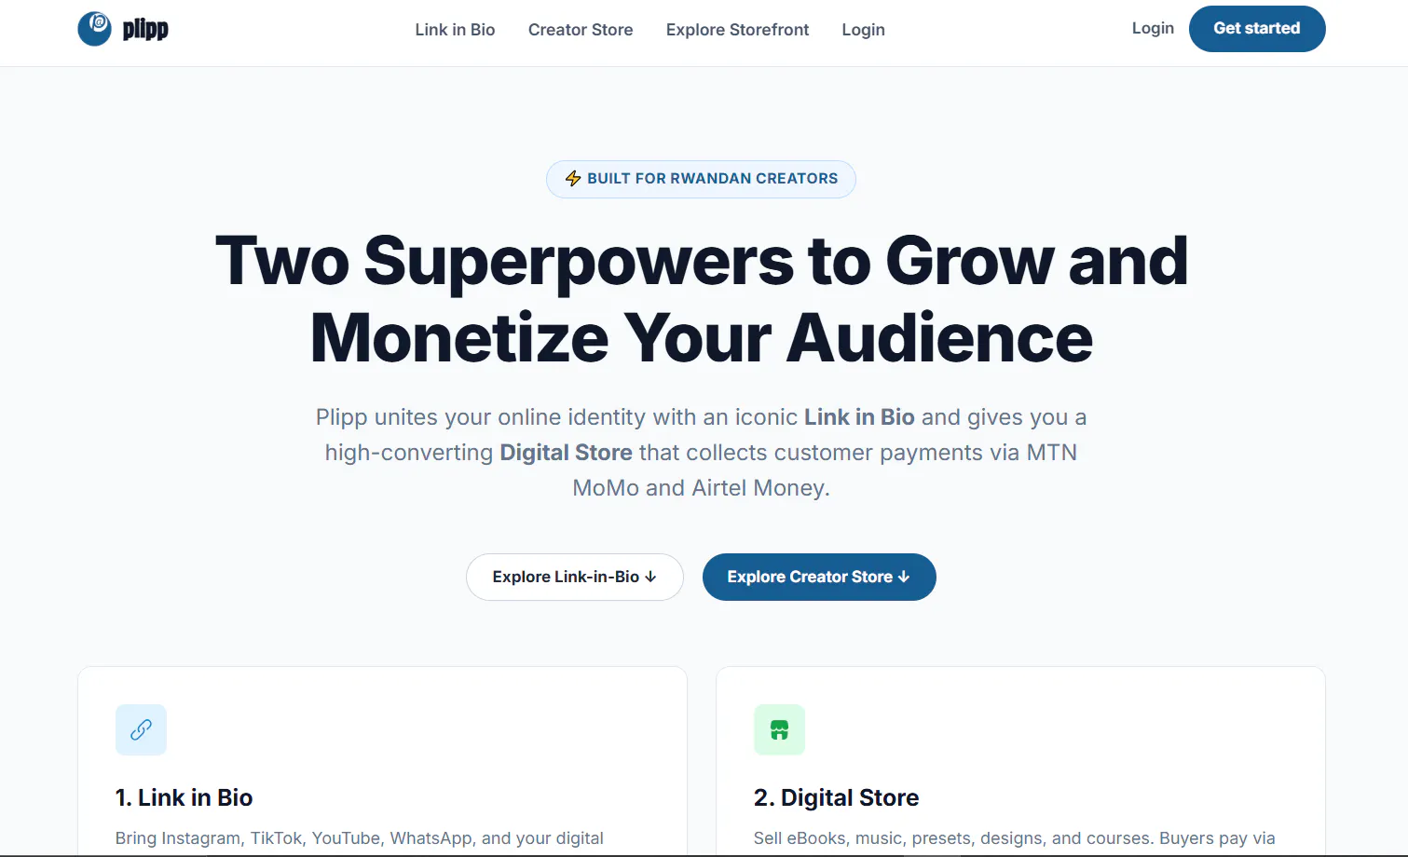Image resolution: width=1408 pixels, height=857 pixels.
Task: Click the lightning bolt icon in badge
Action: coord(573,179)
